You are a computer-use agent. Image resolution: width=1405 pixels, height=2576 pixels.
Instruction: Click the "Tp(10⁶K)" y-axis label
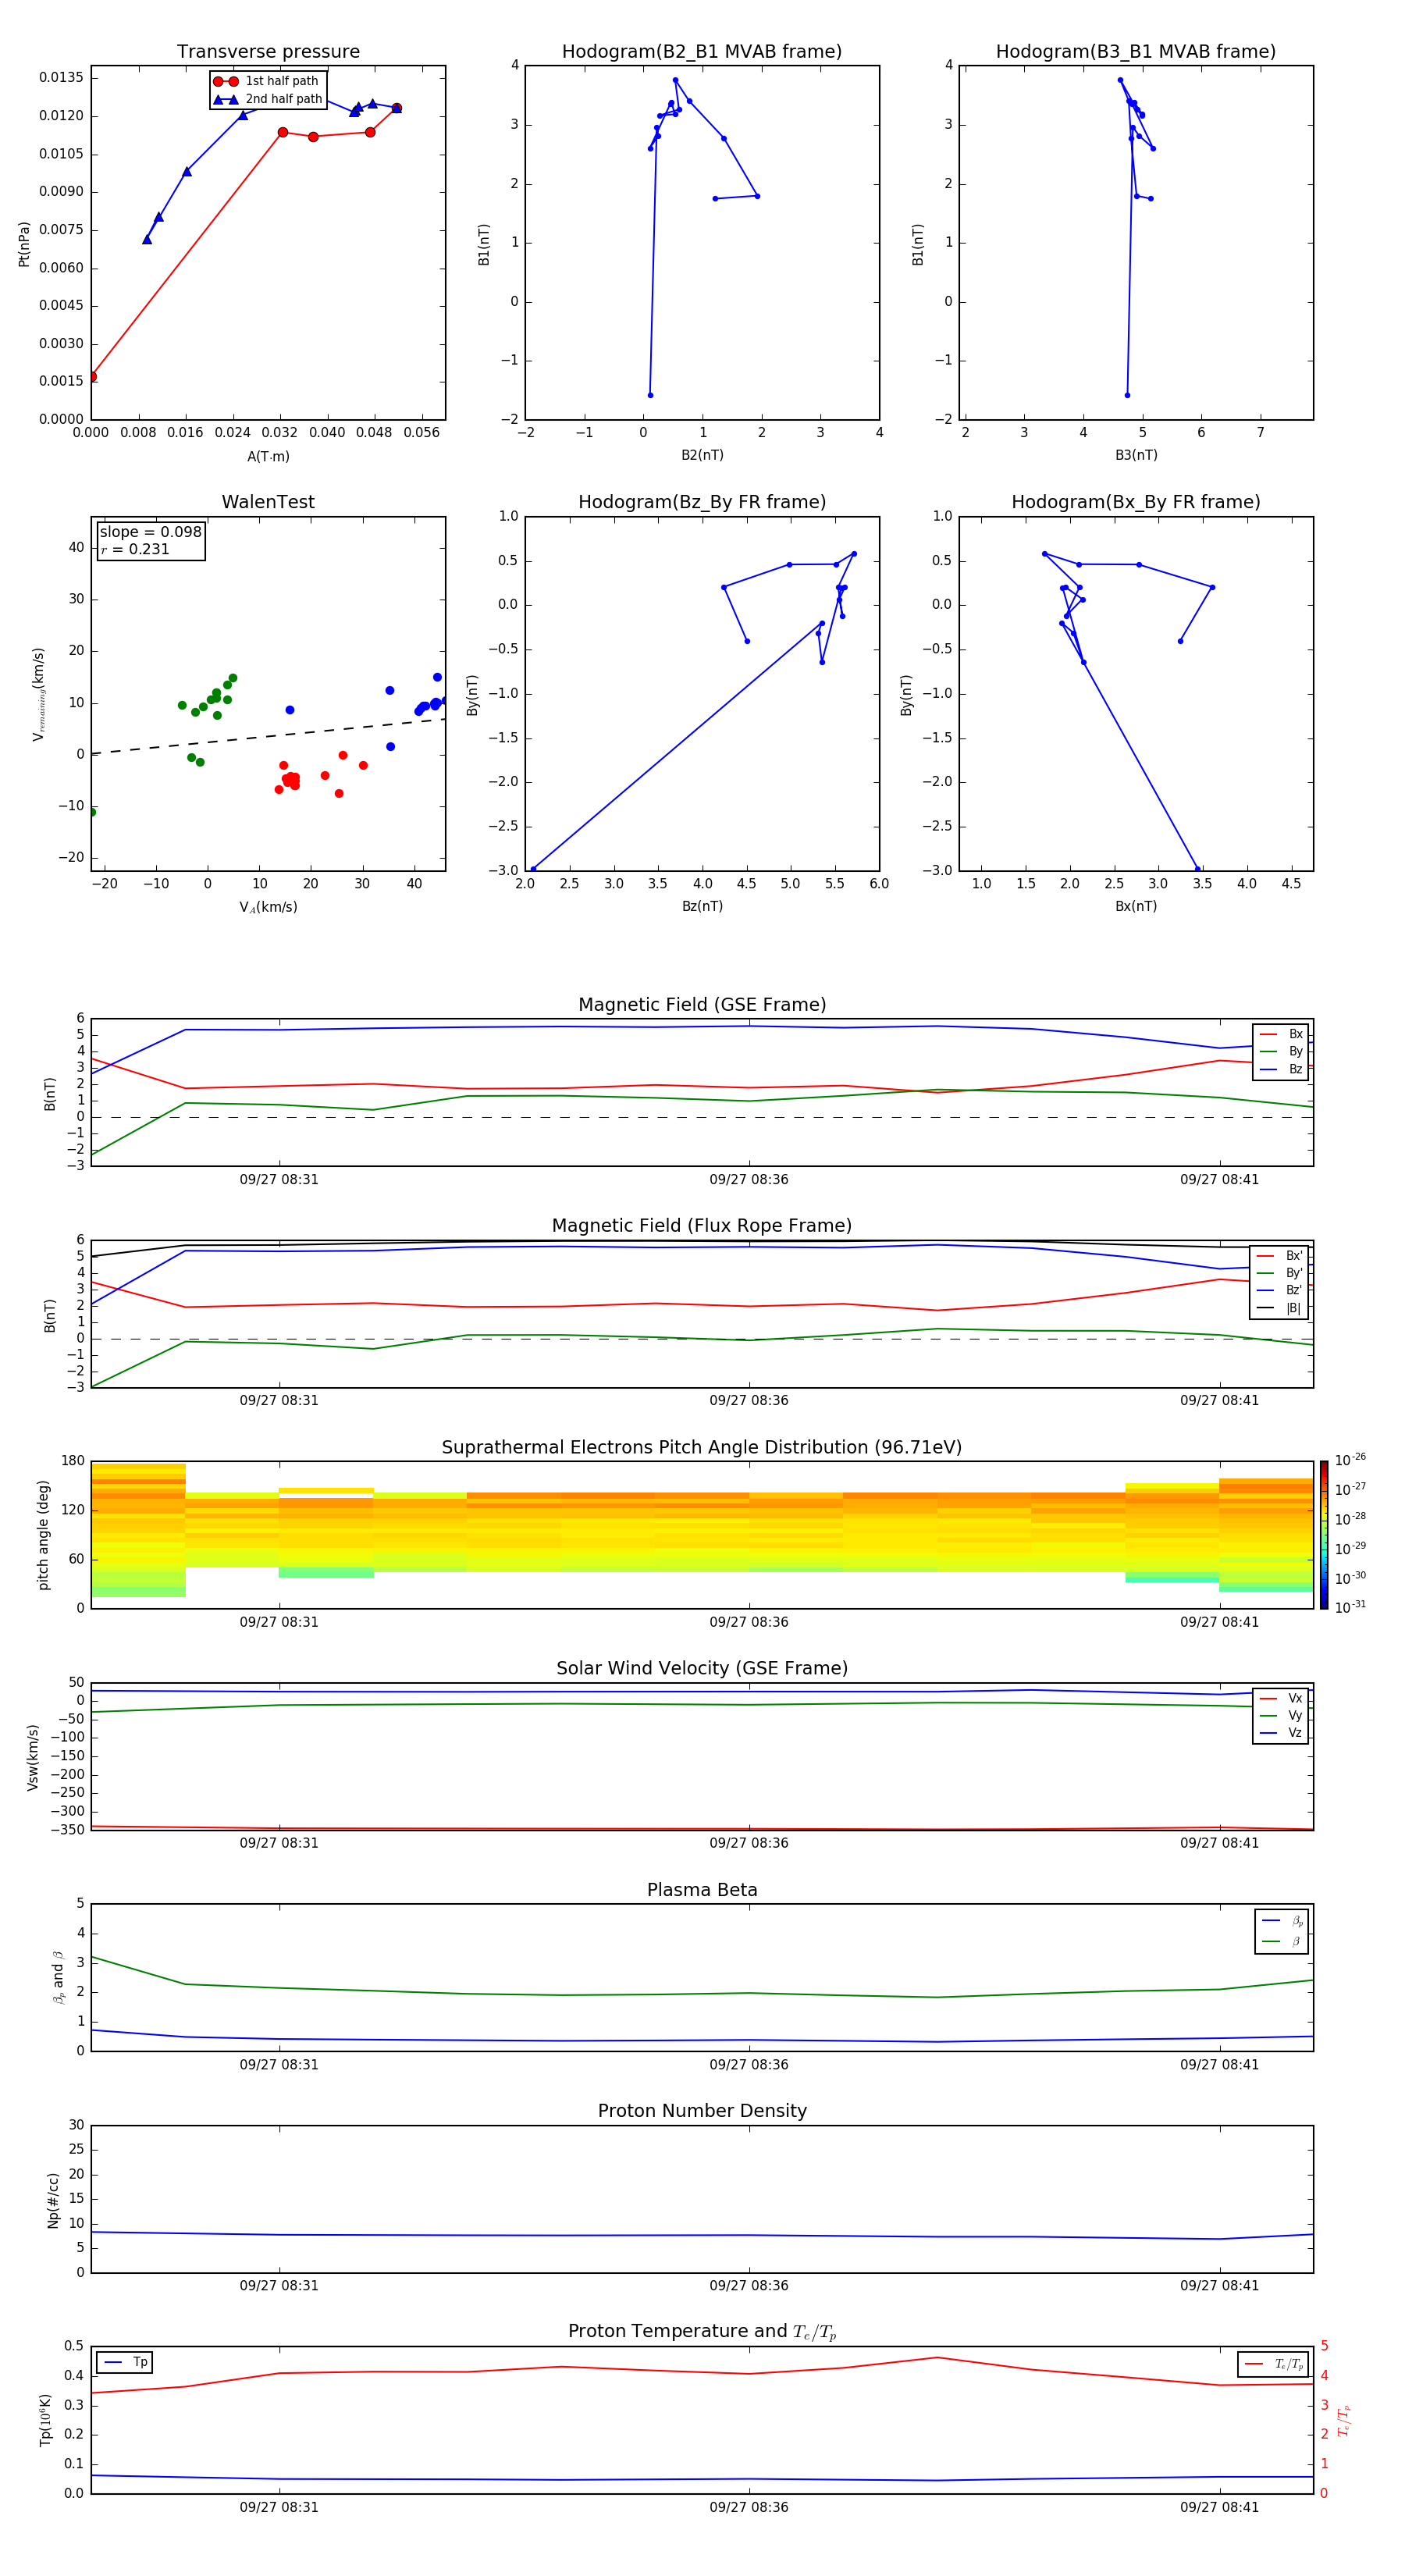pyautogui.click(x=45, y=2420)
